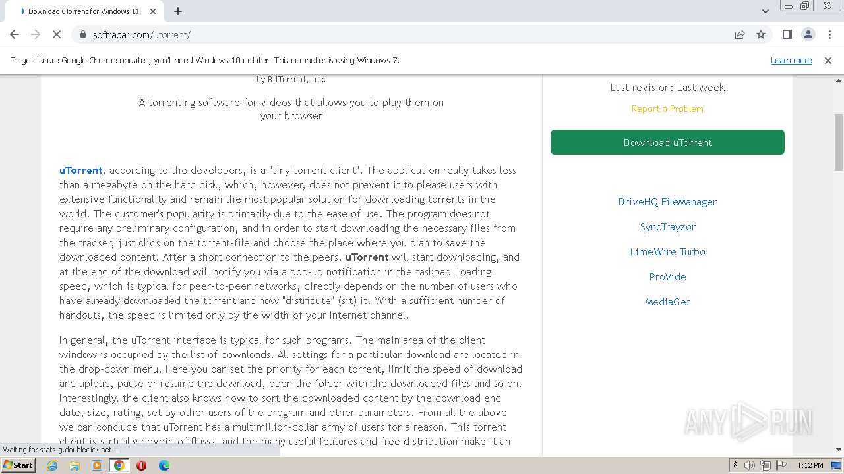844x474 pixels.
Task: Open the network status tray icon
Action: click(x=766, y=465)
